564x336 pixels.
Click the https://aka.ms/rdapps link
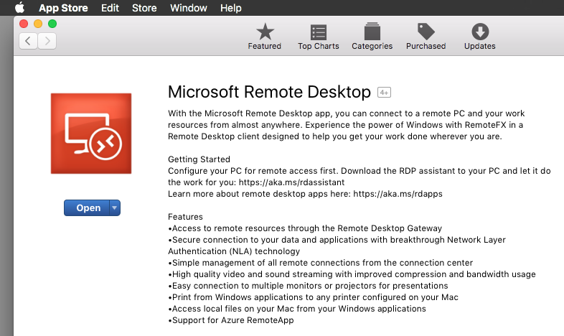pos(398,194)
